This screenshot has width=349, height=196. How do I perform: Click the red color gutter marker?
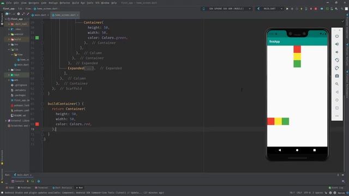[37, 124]
